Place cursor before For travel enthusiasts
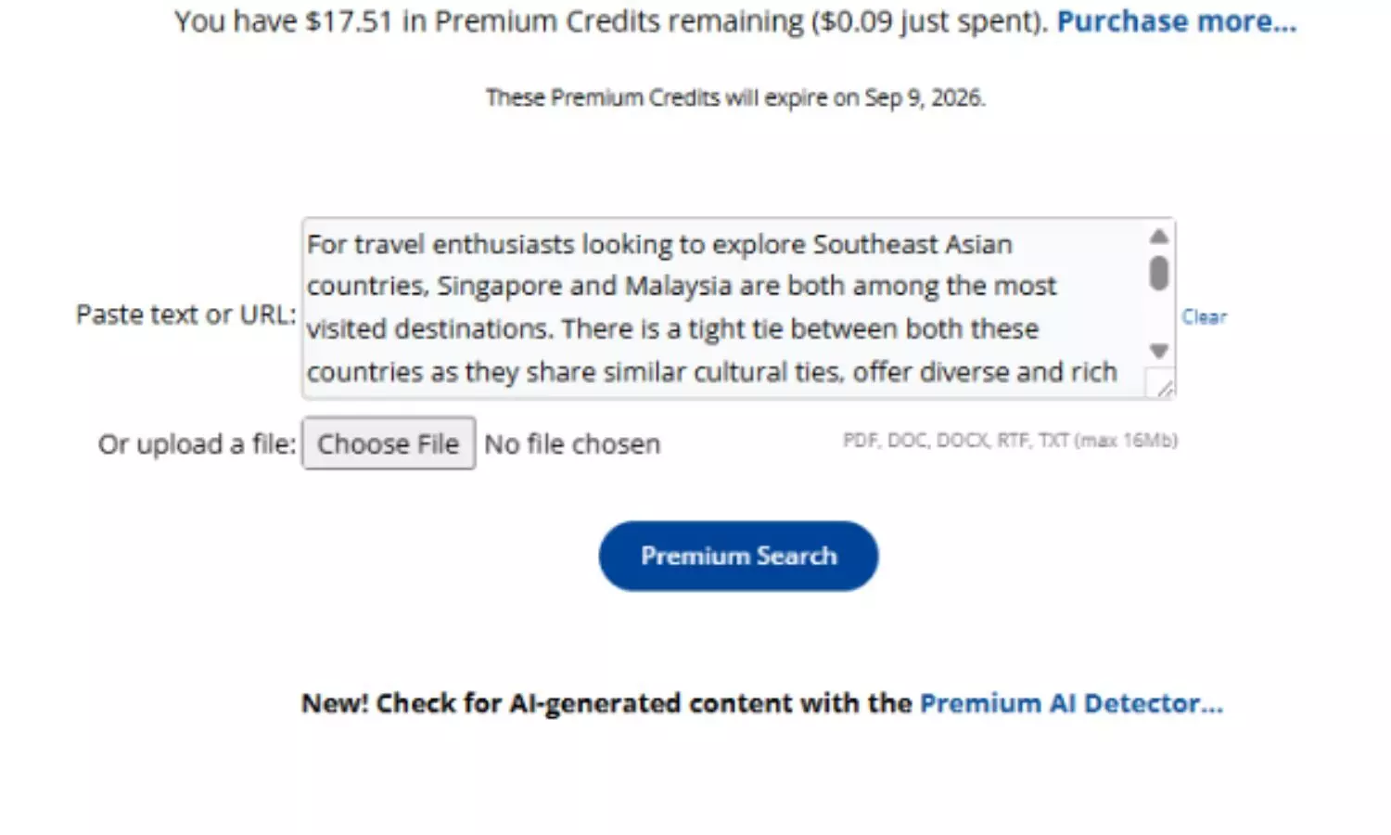Screen dimensions: 1391x835 click(309, 244)
